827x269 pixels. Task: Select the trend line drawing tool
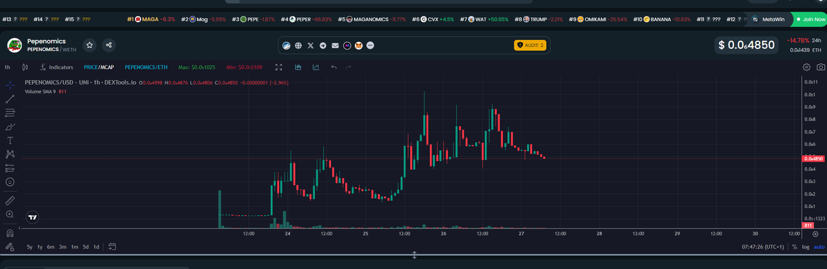(x=10, y=99)
